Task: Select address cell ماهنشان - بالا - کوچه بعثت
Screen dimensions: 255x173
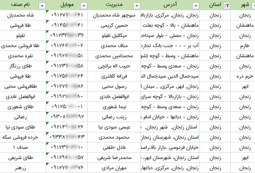Action: coord(170,25)
